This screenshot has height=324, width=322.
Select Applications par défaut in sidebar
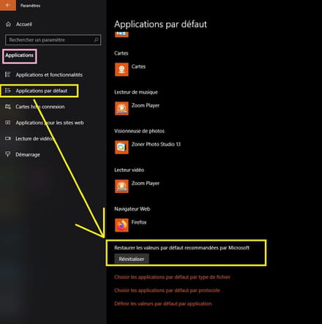click(40, 91)
